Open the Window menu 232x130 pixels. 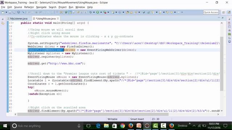(80, 7)
